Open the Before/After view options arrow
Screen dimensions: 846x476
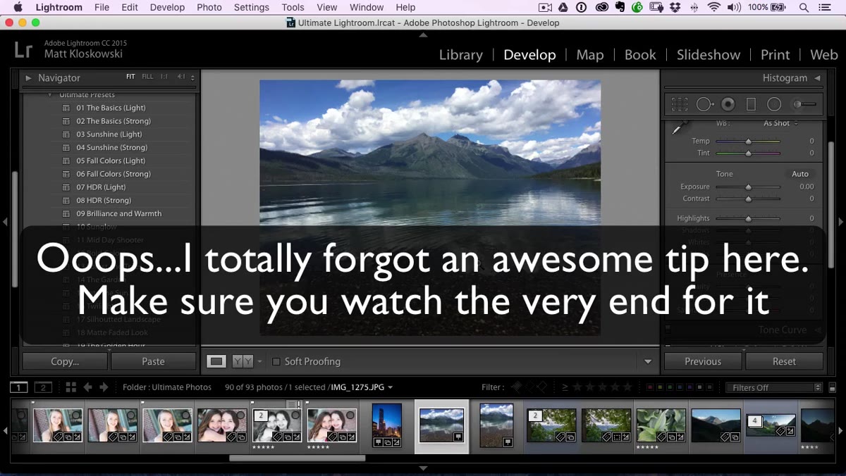(x=259, y=361)
